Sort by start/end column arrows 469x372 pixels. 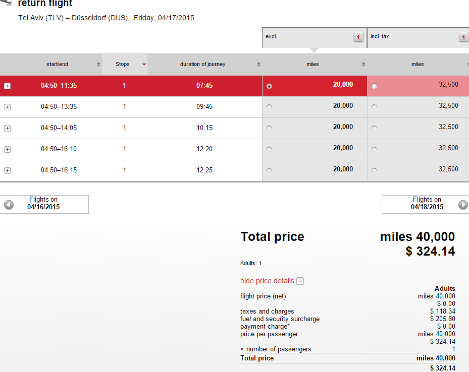[98, 64]
